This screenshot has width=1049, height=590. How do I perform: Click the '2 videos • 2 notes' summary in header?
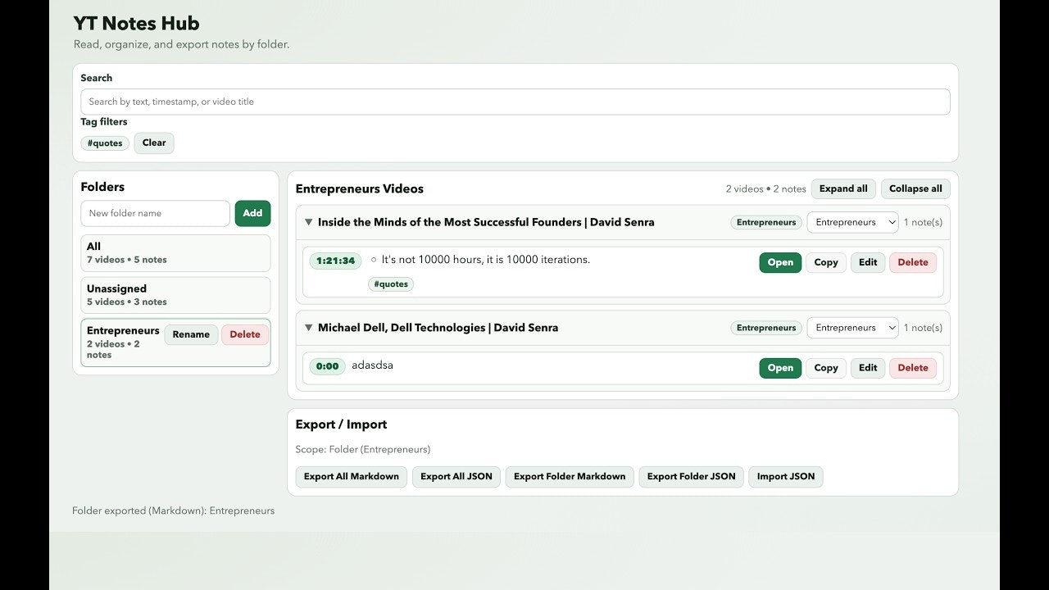[x=765, y=188]
